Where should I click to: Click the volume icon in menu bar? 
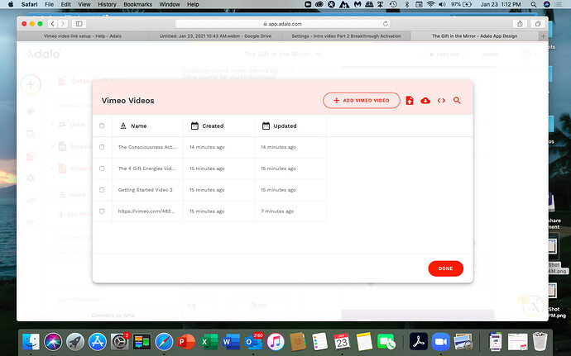442,4
